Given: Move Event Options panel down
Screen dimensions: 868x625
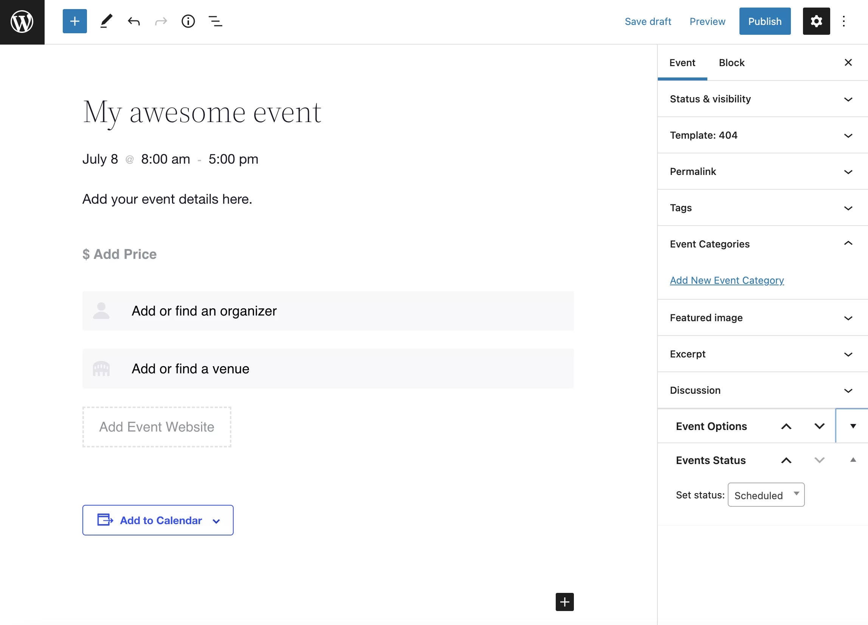Looking at the screenshot, I should (x=819, y=426).
